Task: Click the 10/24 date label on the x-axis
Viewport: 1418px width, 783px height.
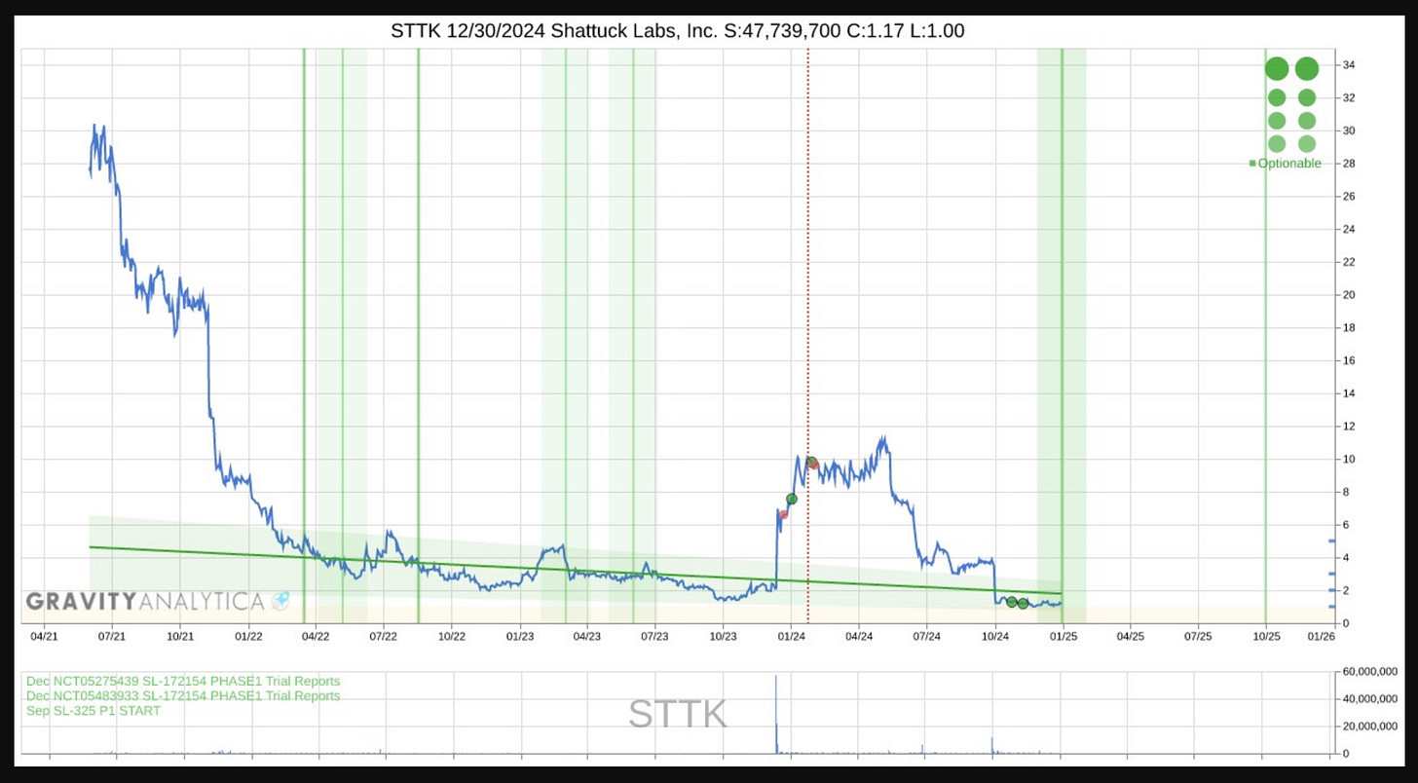Action: 994,636
